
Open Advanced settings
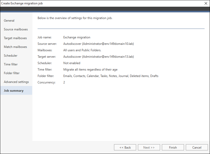coord(16,82)
